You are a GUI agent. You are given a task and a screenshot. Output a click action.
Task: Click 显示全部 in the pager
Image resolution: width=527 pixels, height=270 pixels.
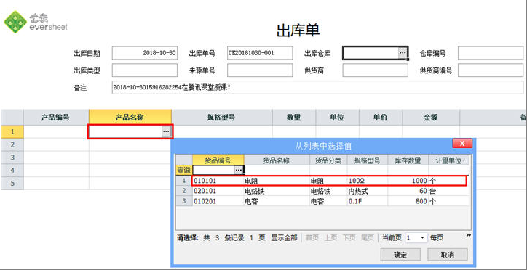(284, 238)
